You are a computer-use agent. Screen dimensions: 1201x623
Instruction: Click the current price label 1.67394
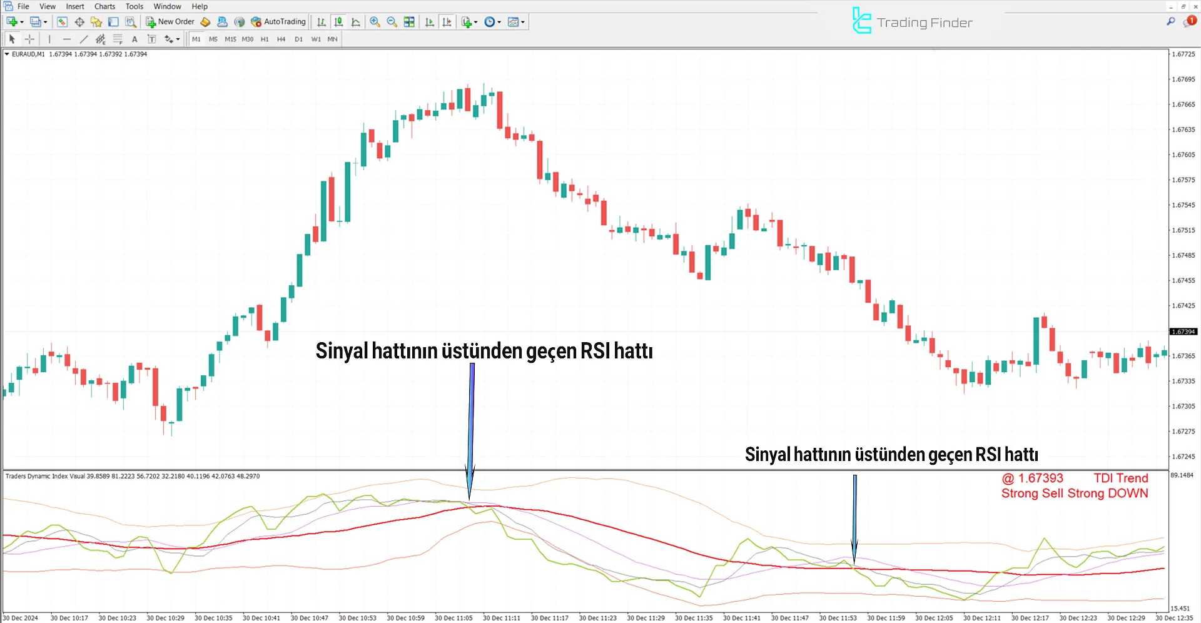(1183, 332)
